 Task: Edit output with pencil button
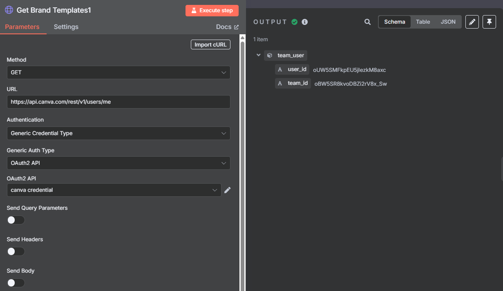472,22
